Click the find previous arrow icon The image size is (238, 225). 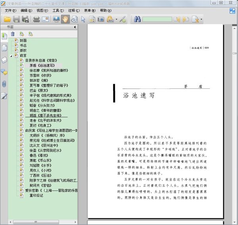177,19
